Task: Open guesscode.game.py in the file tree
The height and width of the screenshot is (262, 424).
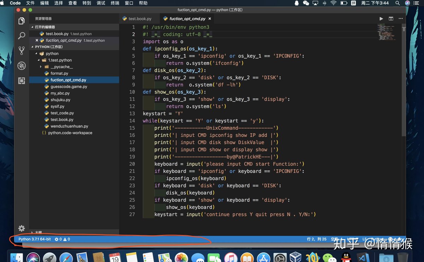Action: [x=69, y=87]
